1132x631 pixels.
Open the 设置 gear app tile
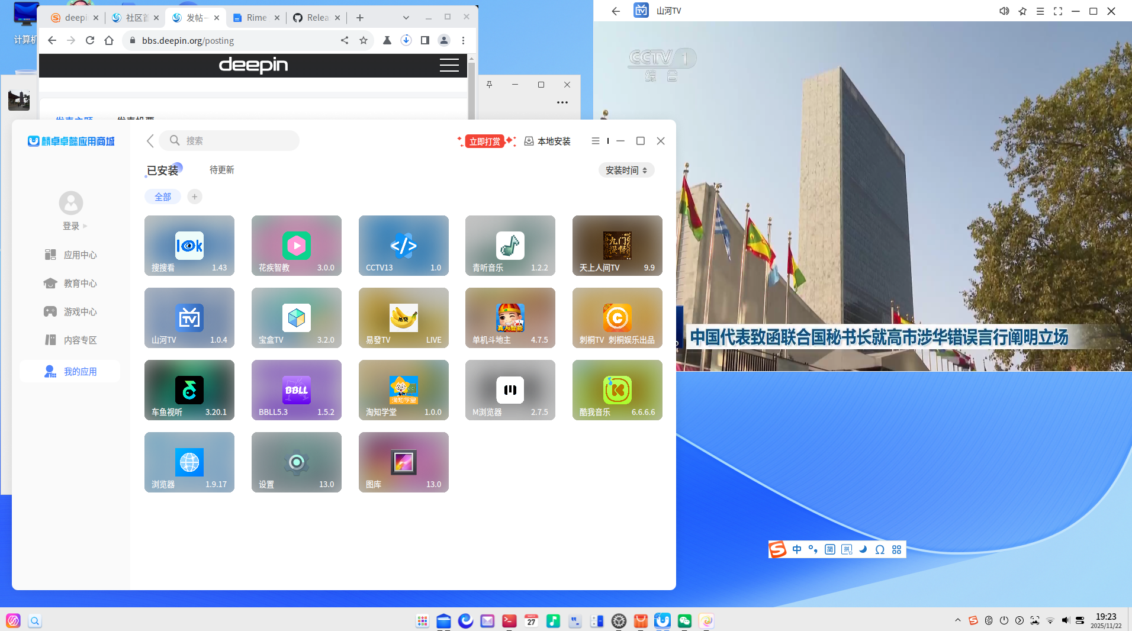[x=297, y=462]
